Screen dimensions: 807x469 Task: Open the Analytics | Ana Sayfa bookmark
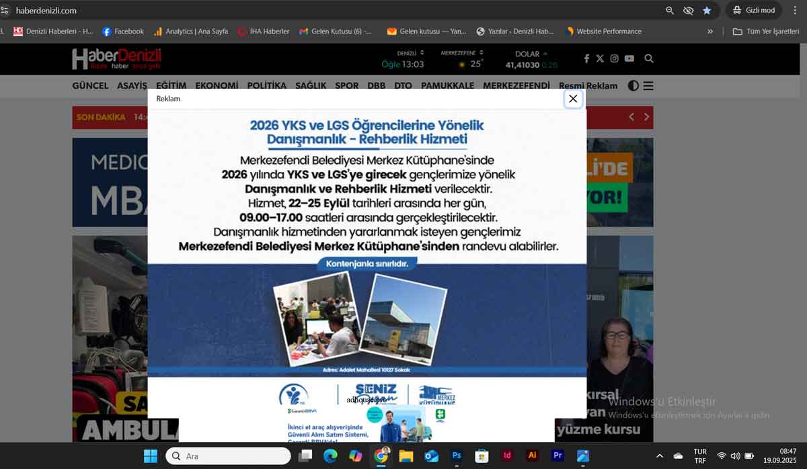[191, 31]
